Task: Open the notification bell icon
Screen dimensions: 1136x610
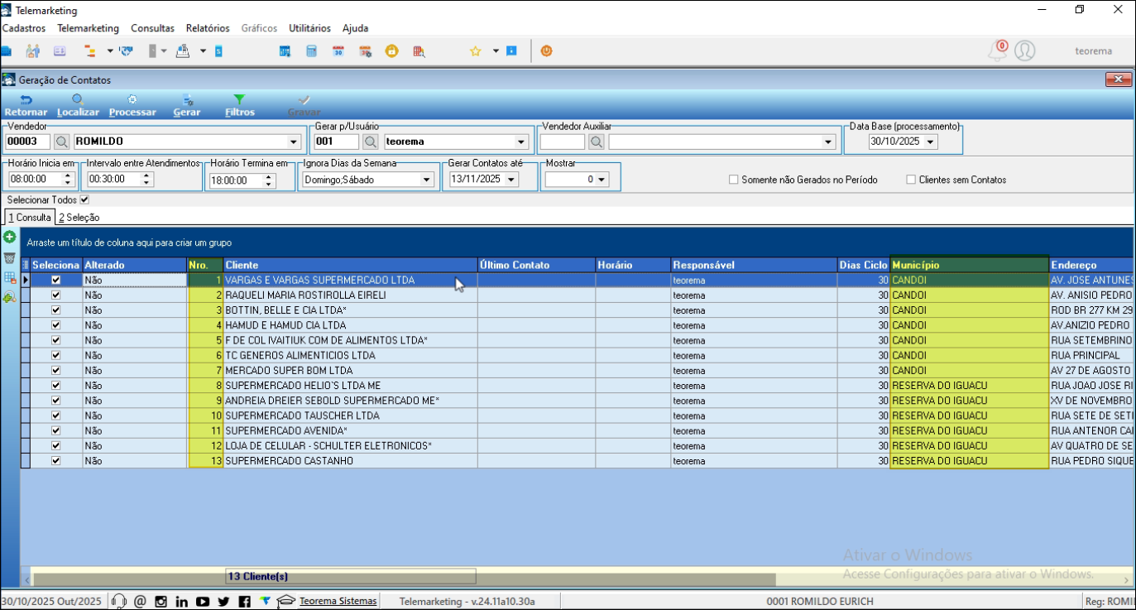Action: [x=997, y=51]
